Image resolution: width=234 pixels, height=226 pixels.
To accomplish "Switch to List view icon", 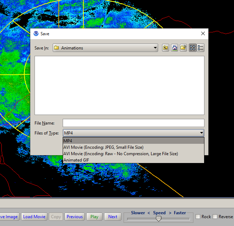I will point(192,48).
